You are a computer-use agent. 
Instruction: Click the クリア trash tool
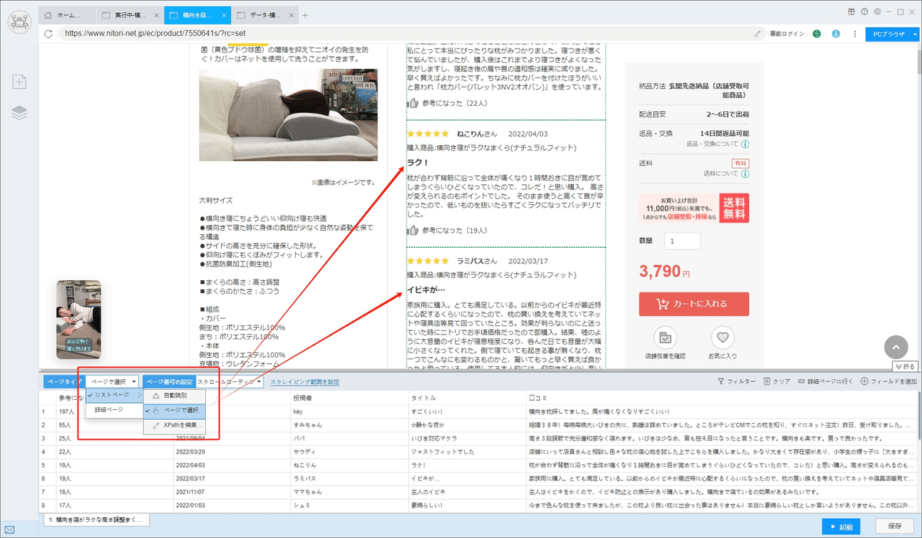777,381
